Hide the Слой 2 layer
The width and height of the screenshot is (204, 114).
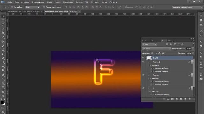click(143, 58)
